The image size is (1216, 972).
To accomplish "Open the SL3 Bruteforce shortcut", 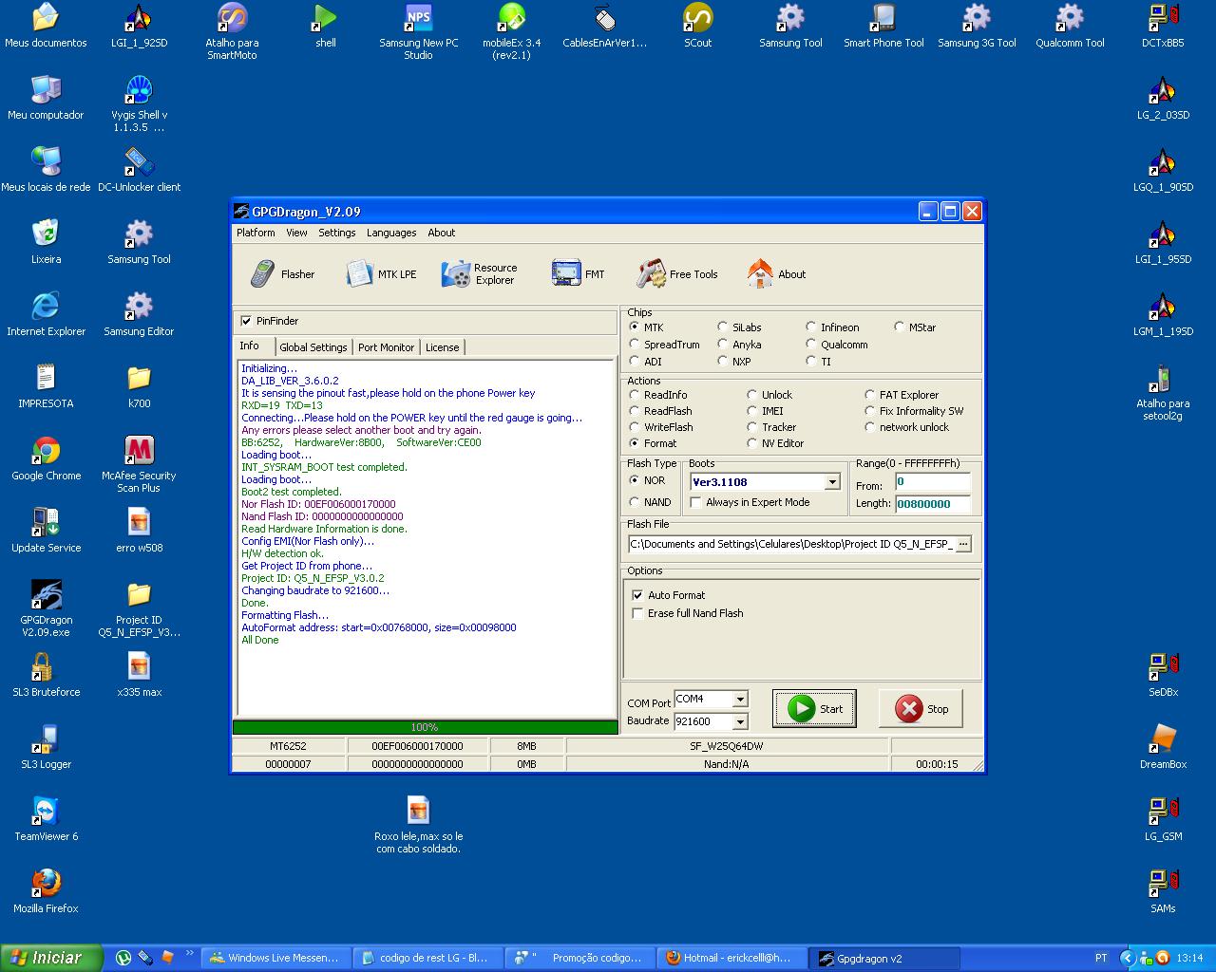I will [46, 675].
